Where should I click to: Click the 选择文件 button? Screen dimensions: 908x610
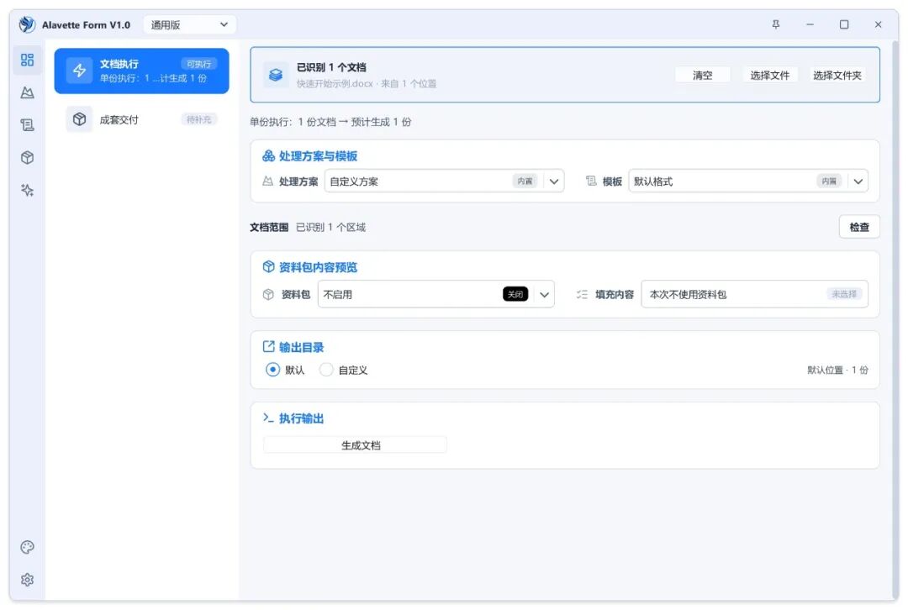[x=769, y=75]
